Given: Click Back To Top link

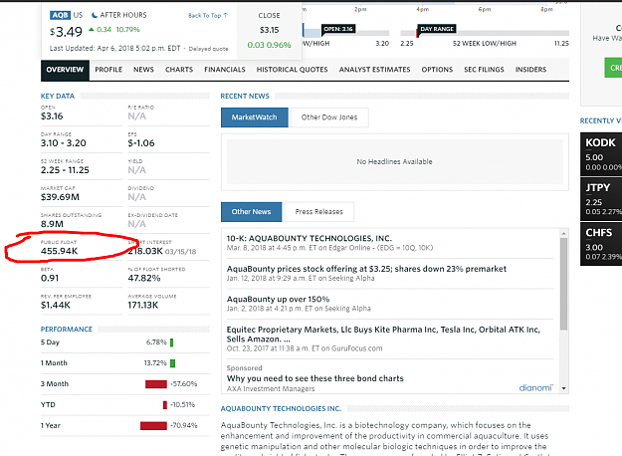Looking at the screenshot, I should 208,16.
